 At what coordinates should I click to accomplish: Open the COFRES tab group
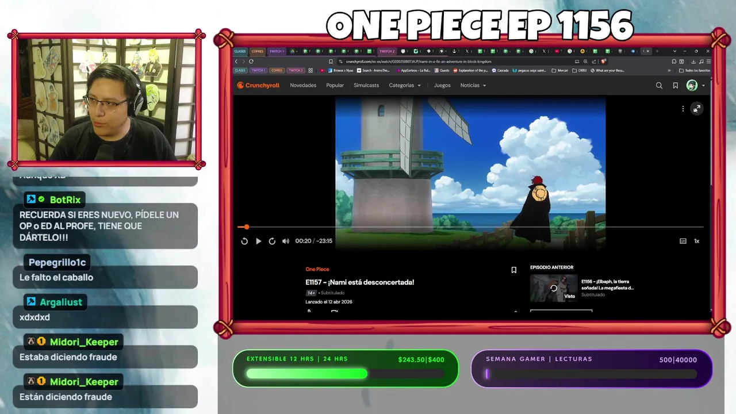[x=258, y=51]
